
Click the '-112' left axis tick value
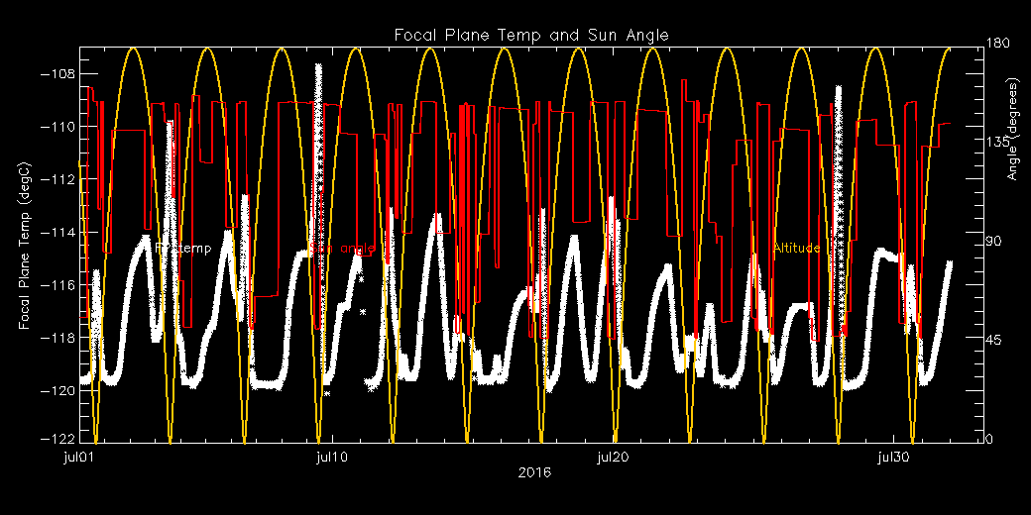(57, 179)
